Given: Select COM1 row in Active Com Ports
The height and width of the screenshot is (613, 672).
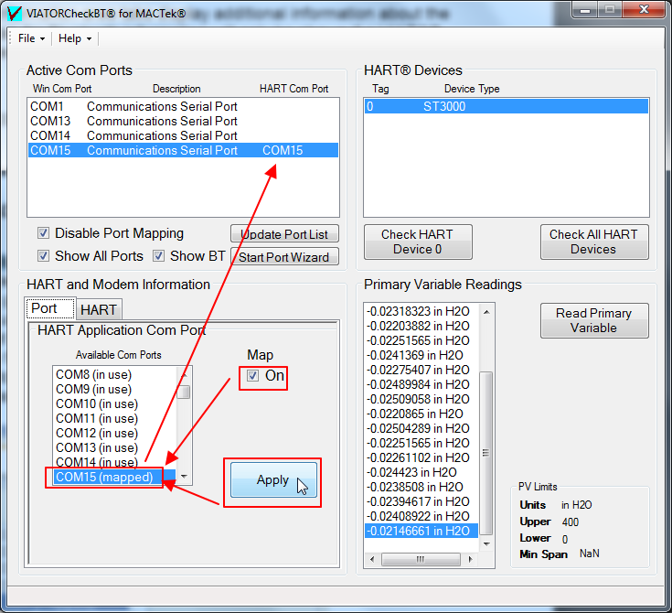Looking at the screenshot, I should pos(183,106).
